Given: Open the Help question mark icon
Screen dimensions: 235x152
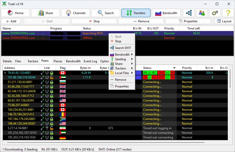Looking at the screenshot, I should click(x=228, y=13).
